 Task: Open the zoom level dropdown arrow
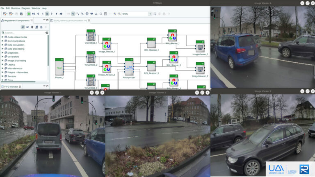point(150,14)
